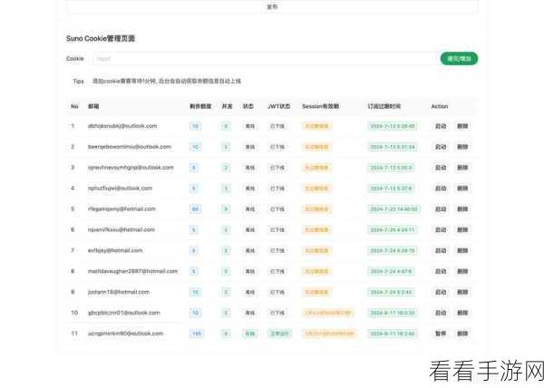544x388 pixels.
Task: Click the green submit button beside Cookie field
Action: [459, 59]
